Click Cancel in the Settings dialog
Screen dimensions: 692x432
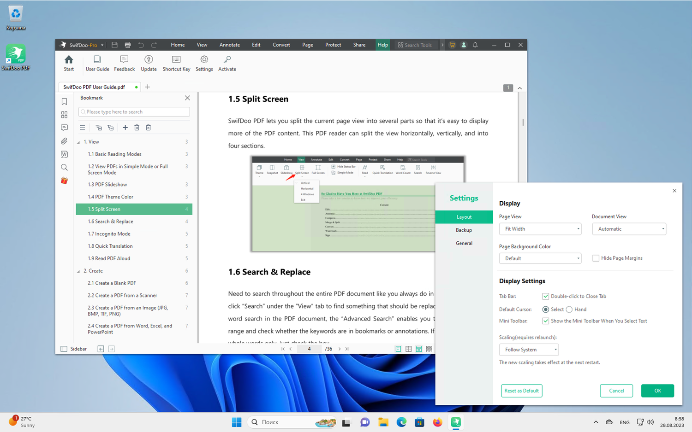pyautogui.click(x=616, y=391)
